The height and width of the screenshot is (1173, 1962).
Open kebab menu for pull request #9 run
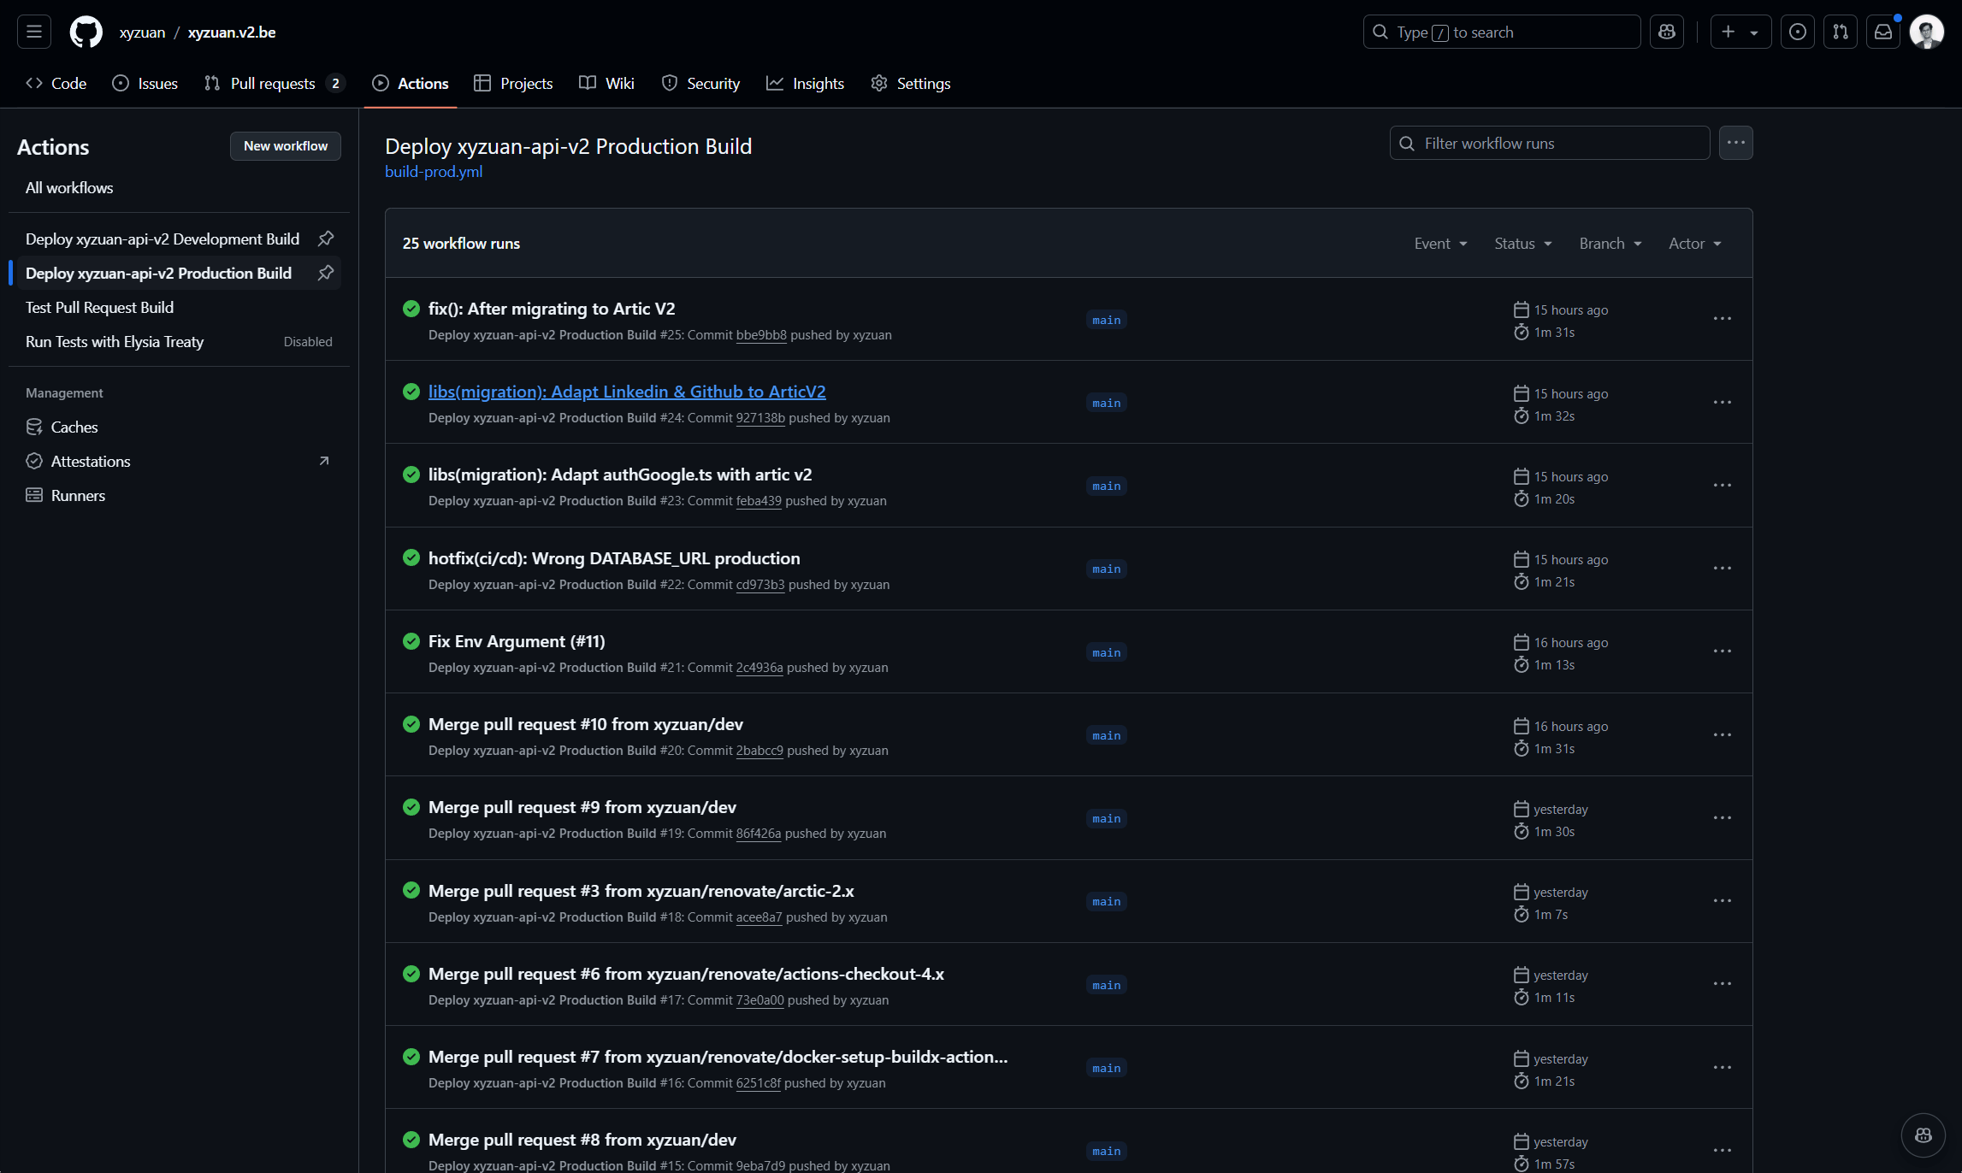click(1722, 818)
